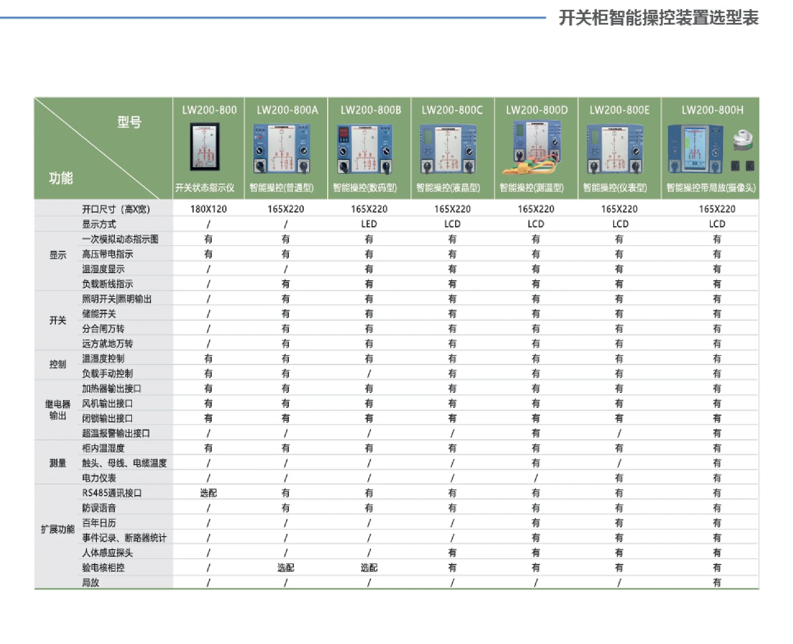This screenshot has height=644, width=793.
Task: Click the camera accessory beside LW200-800H
Action: [x=743, y=140]
